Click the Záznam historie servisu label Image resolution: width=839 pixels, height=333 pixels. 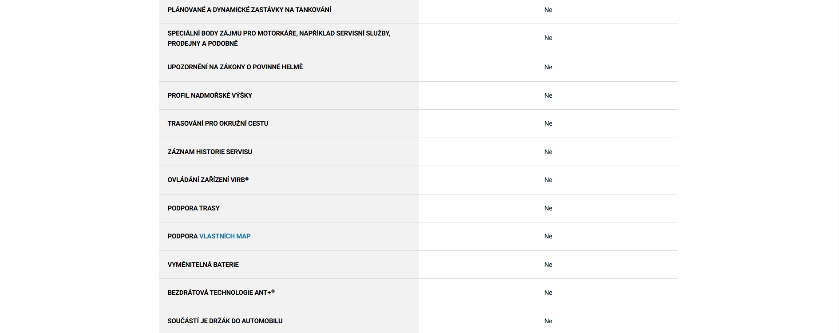pos(210,152)
